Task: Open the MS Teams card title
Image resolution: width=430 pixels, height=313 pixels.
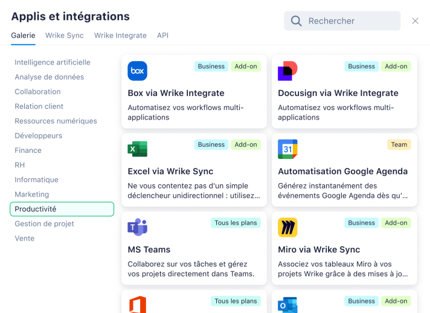Action: coord(149,250)
